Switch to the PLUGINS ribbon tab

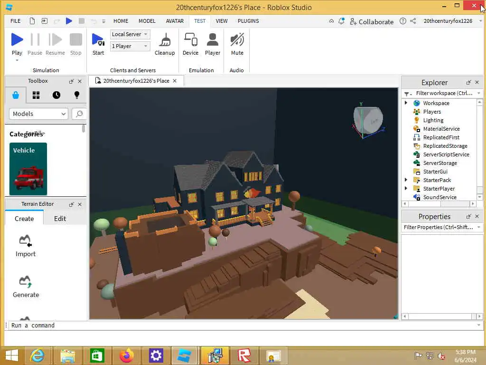pos(248,21)
